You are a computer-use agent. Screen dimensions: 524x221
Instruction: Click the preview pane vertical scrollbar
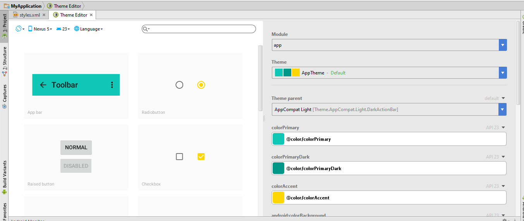pos(260,78)
